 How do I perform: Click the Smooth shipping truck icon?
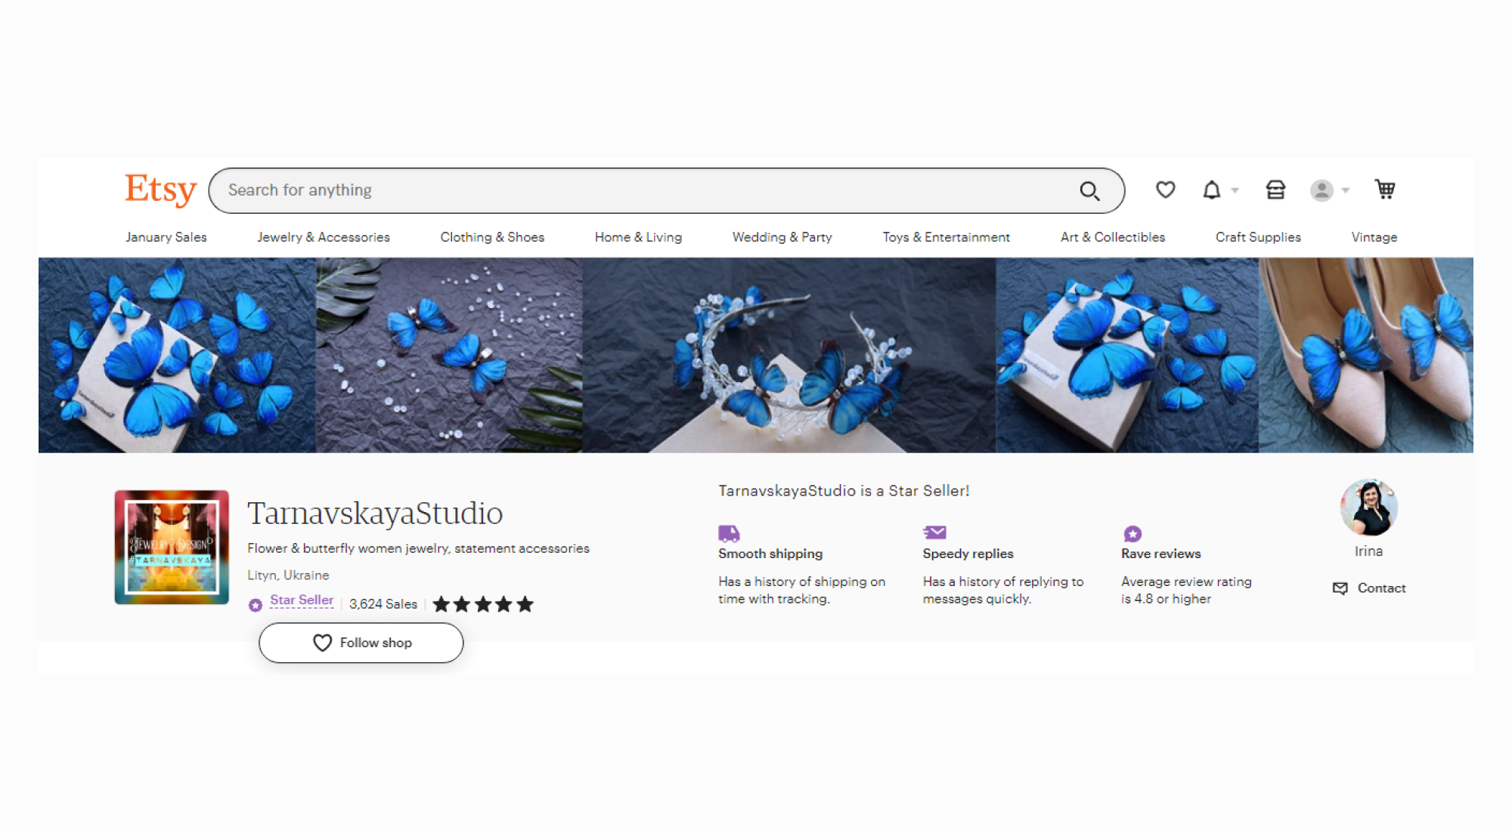pos(729,533)
